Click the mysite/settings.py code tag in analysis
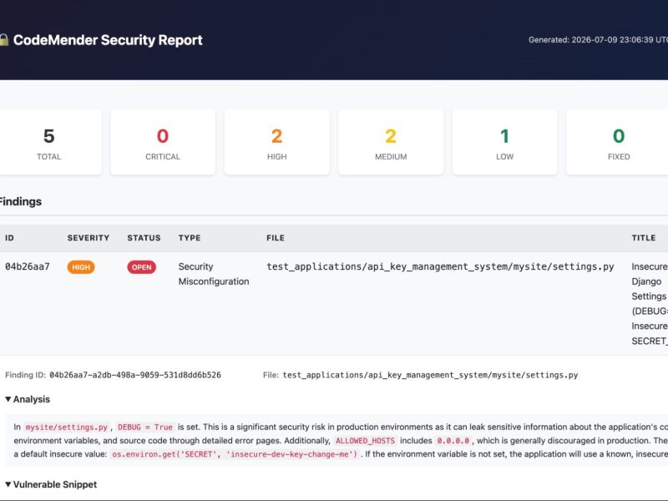Image resolution: width=668 pixels, height=501 pixels. [x=67, y=427]
